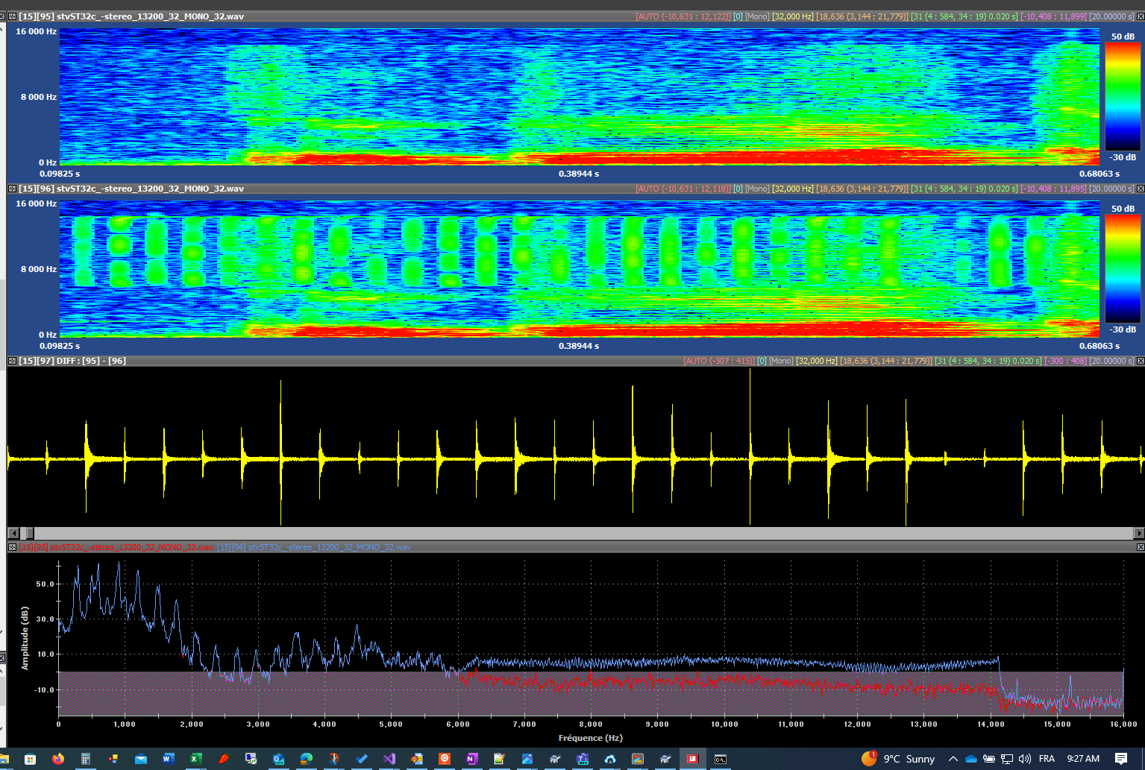
Task: Click the panel icon left of [15][95] title
Action: tap(12, 16)
